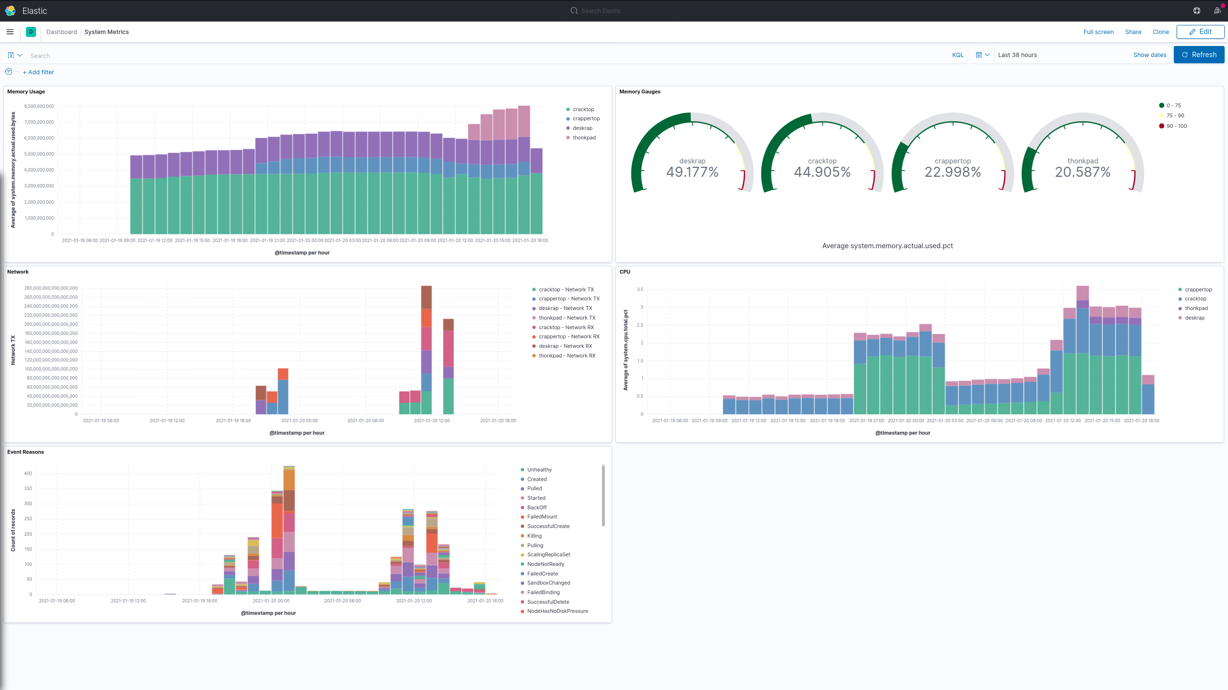Viewport: 1228px width, 690px height.
Task: Open the saved query dropdown
Action: pos(15,55)
